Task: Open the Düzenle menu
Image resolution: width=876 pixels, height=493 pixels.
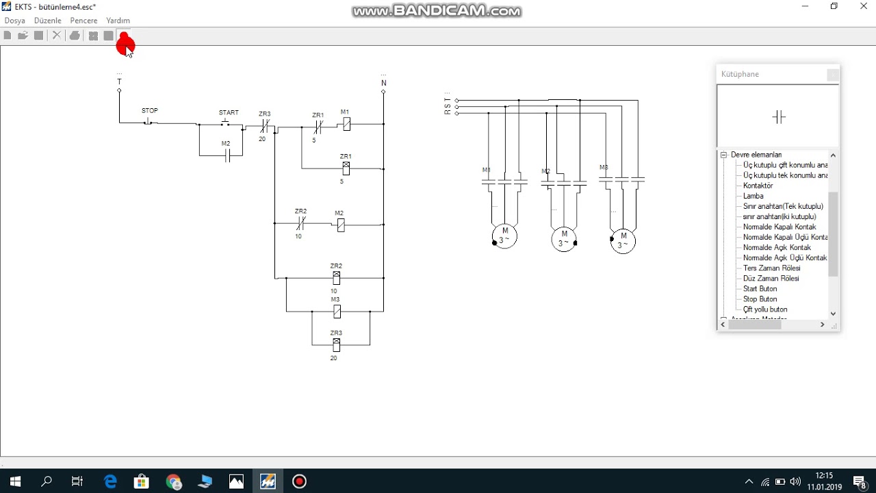Action: (48, 21)
